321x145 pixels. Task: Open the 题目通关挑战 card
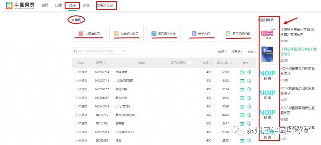click(x=164, y=34)
